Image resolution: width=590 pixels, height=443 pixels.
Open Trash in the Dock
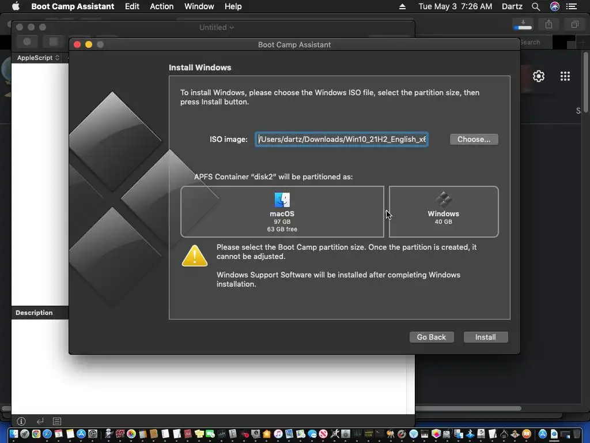[x=577, y=434]
